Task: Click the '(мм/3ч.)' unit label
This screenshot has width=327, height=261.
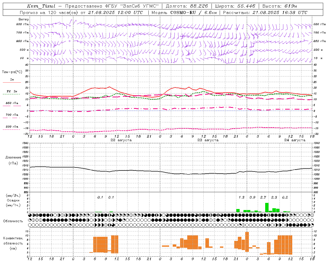Action: point(13,195)
